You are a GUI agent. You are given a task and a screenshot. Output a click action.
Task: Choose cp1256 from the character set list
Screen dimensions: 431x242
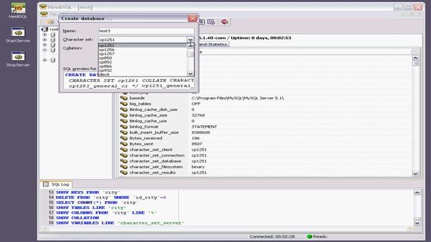(x=143, y=50)
